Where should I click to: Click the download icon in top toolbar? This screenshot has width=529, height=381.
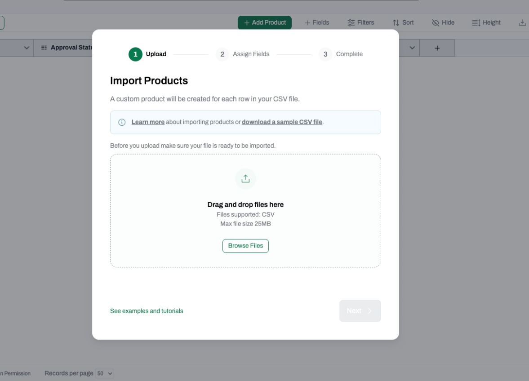pyautogui.click(x=522, y=22)
